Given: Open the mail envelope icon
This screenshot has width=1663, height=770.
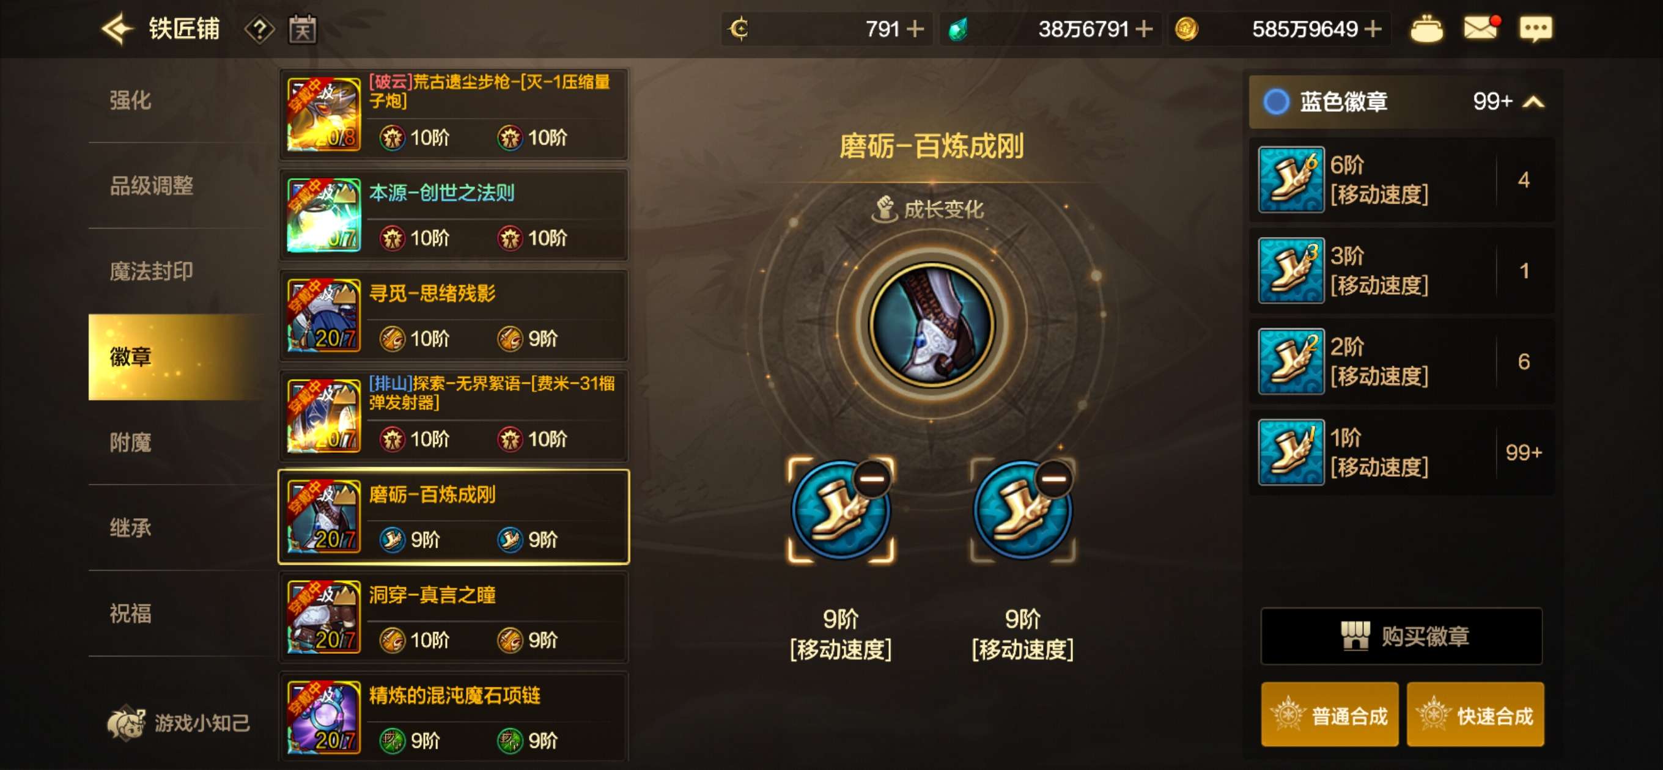Looking at the screenshot, I should pyautogui.click(x=1480, y=28).
